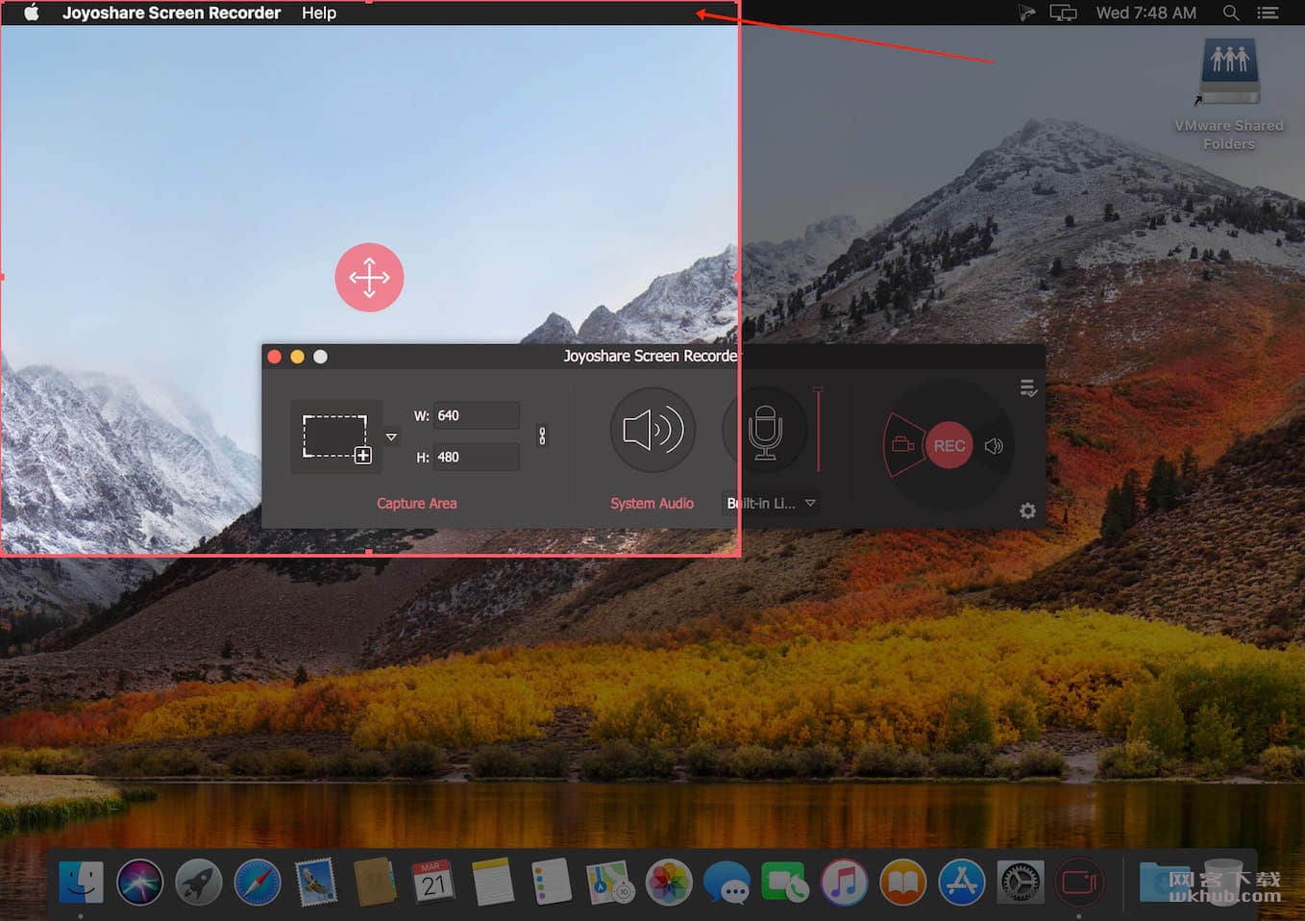Click the System Audio label
This screenshot has width=1305, height=921.
point(652,503)
